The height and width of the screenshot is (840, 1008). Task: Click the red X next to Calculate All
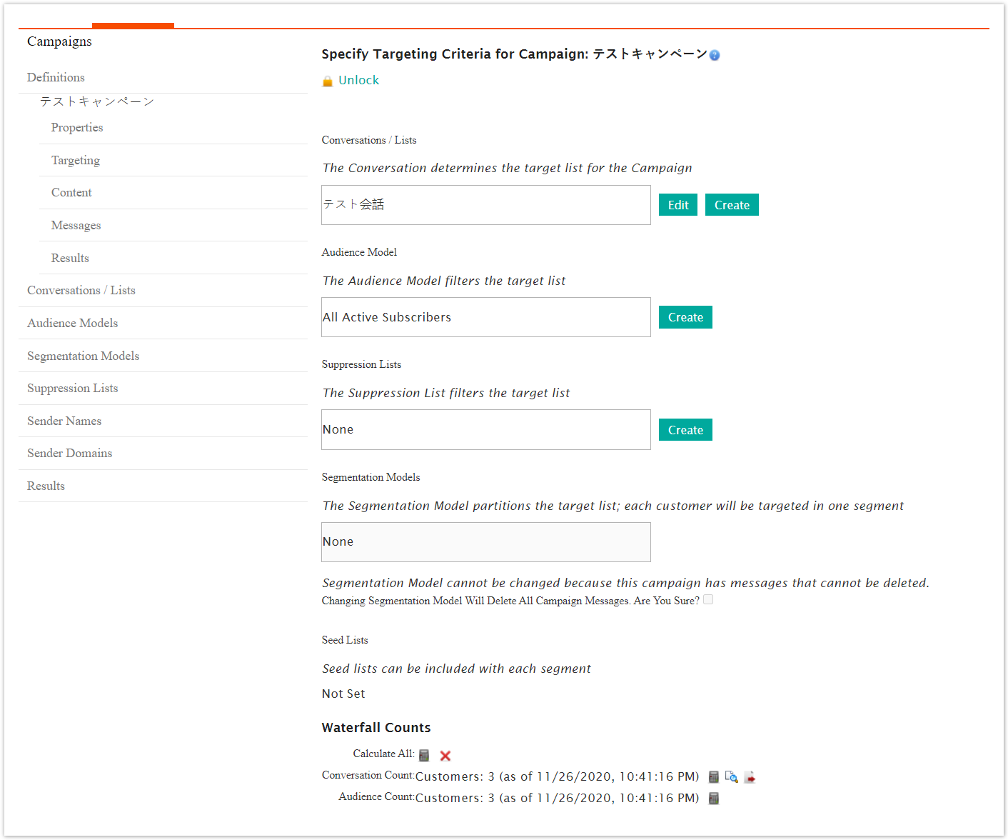pos(445,756)
